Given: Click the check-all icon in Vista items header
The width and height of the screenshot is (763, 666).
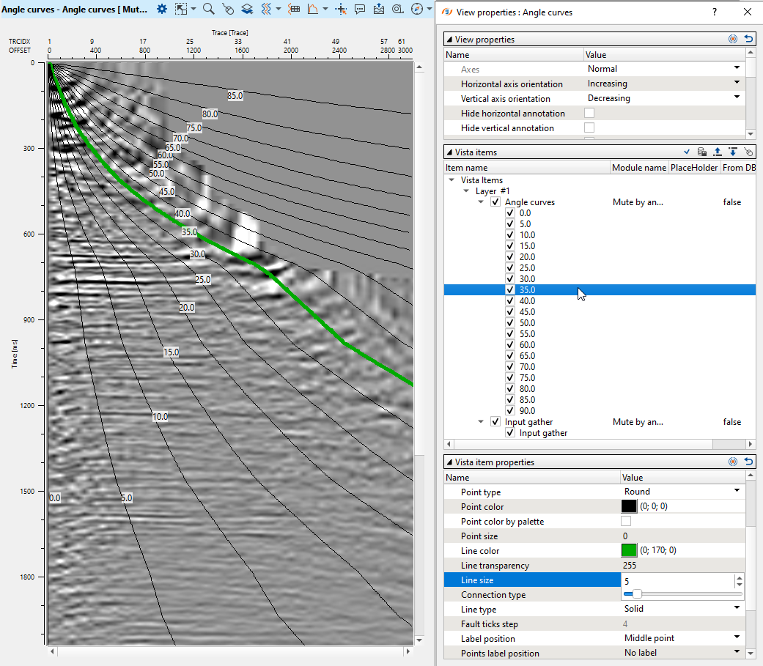Looking at the screenshot, I should 687,152.
